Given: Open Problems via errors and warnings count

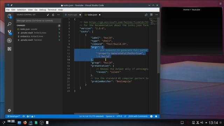Looking at the screenshot, I should pyautogui.click(x=31, y=116).
